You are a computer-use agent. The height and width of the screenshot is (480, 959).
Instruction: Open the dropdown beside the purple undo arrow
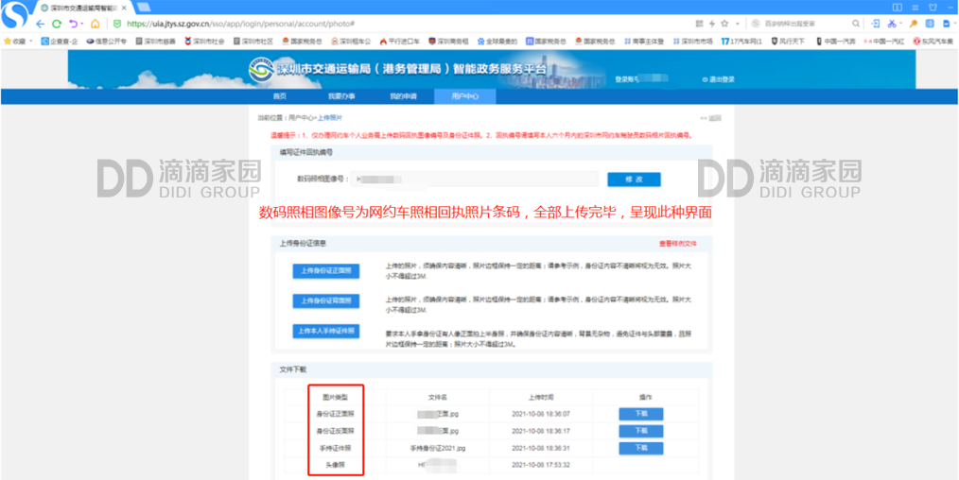click(82, 24)
